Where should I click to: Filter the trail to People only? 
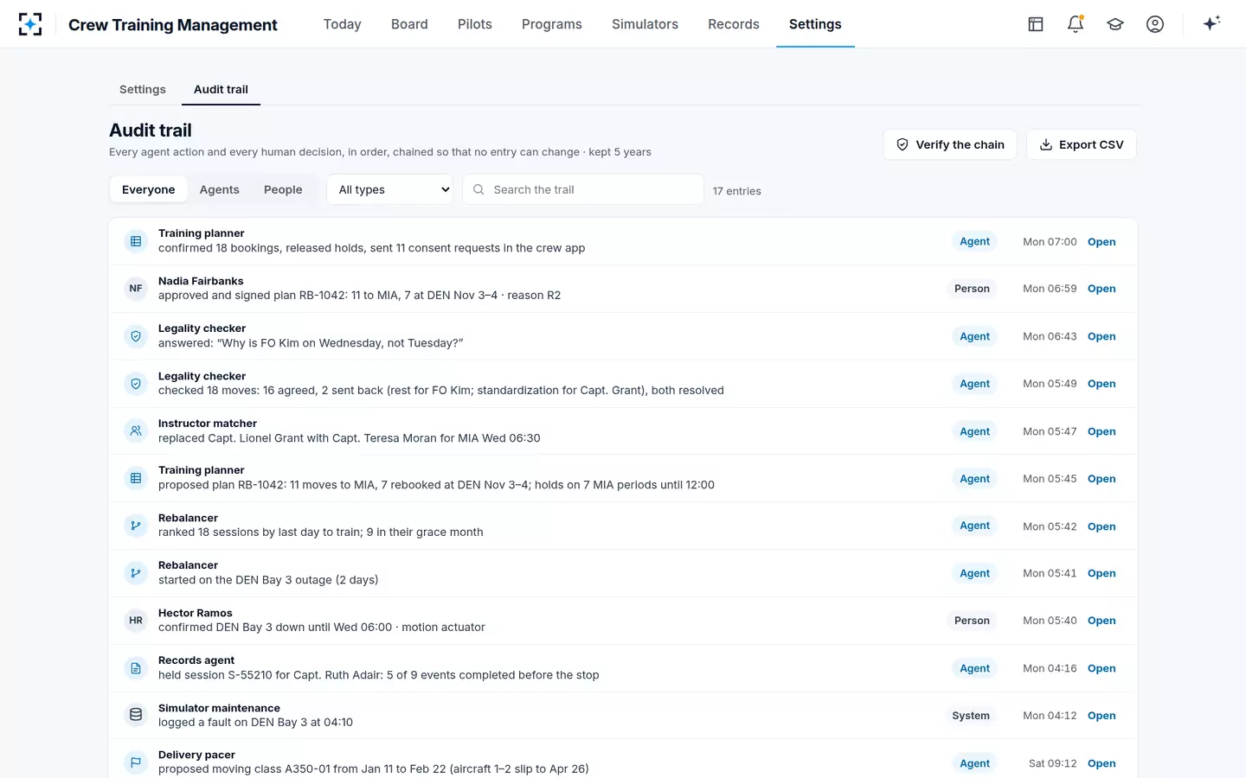pos(283,189)
